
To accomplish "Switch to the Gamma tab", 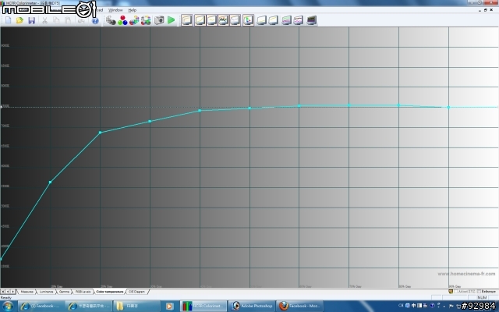I will pyautogui.click(x=64, y=292).
